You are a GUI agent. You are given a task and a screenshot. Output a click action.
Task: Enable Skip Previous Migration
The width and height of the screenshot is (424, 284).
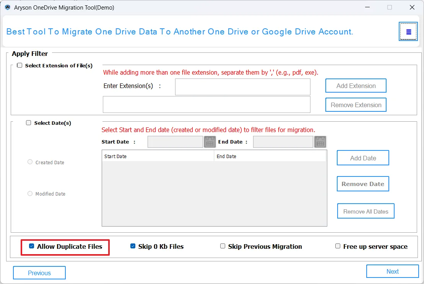pos(223,246)
